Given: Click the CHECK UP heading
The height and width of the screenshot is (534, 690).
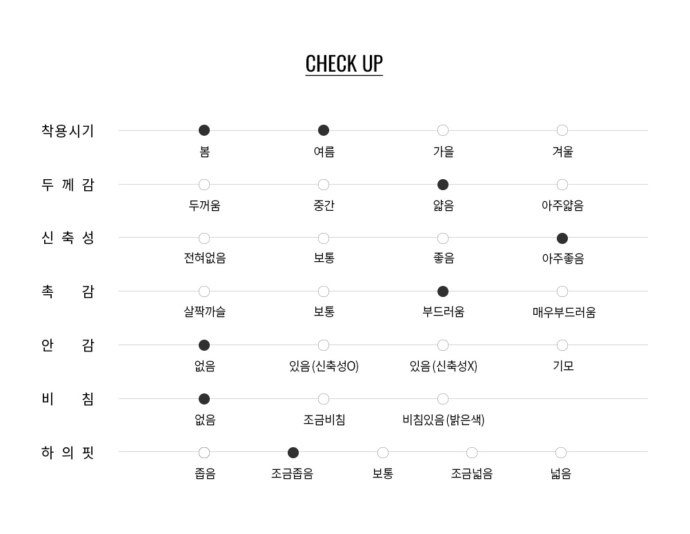Looking at the screenshot, I should [344, 64].
